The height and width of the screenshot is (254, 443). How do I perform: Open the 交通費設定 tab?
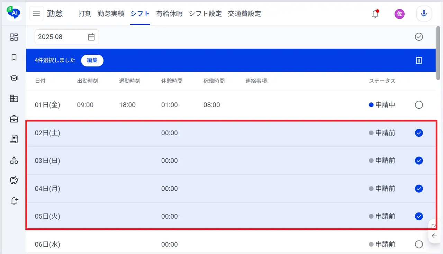[x=244, y=14]
